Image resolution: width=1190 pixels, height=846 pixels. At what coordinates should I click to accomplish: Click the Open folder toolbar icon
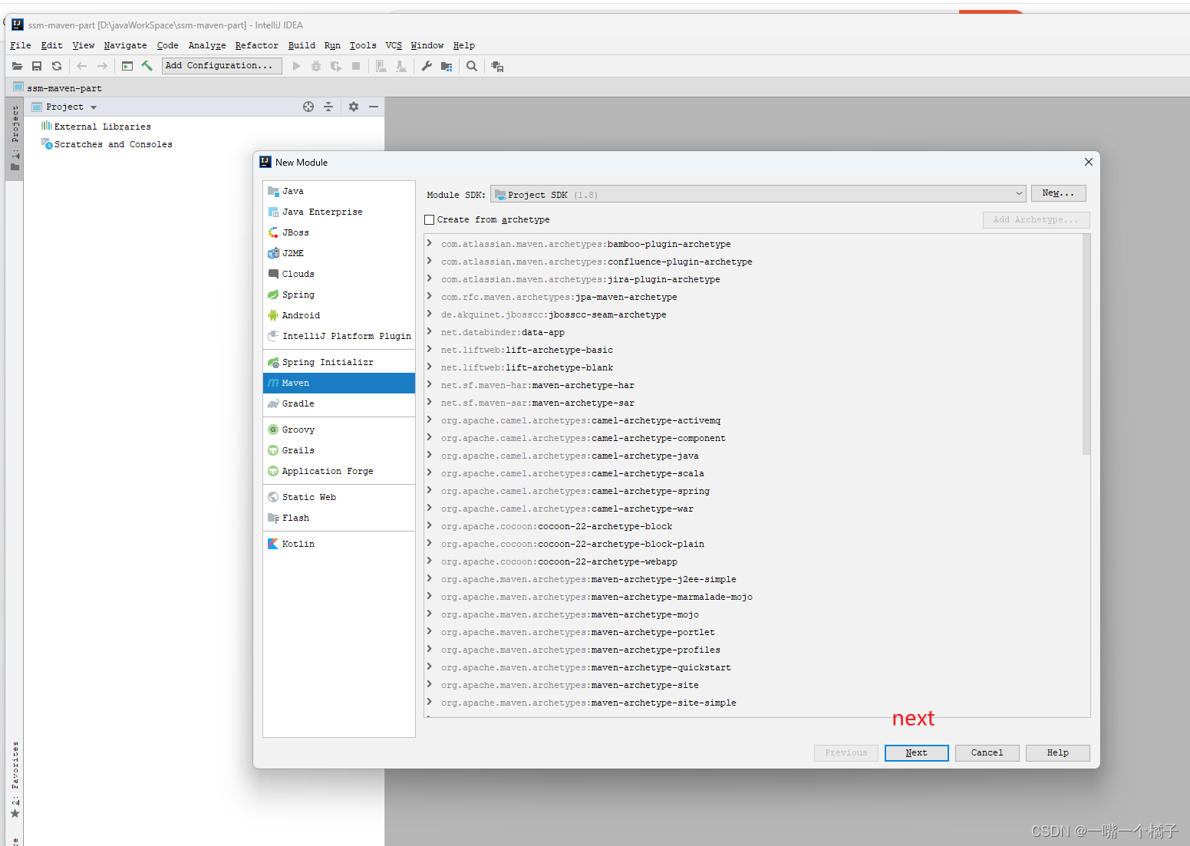tap(17, 66)
